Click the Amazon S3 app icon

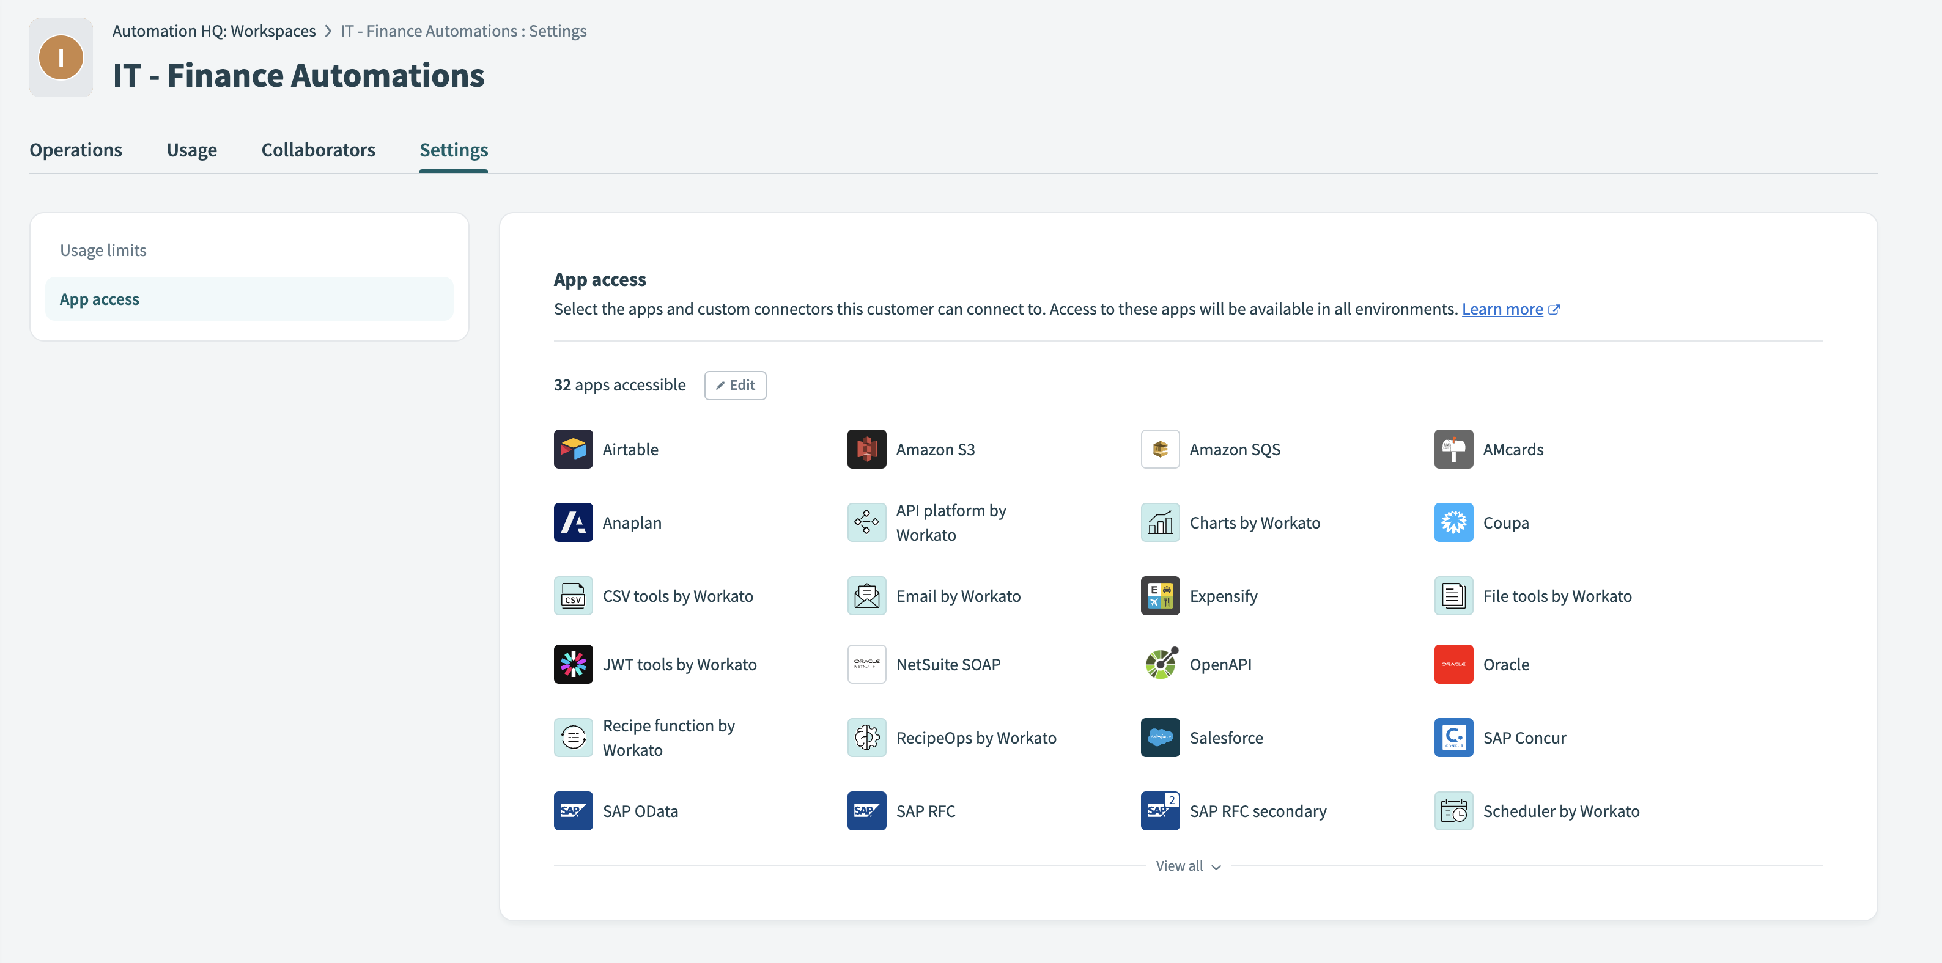pyautogui.click(x=866, y=449)
